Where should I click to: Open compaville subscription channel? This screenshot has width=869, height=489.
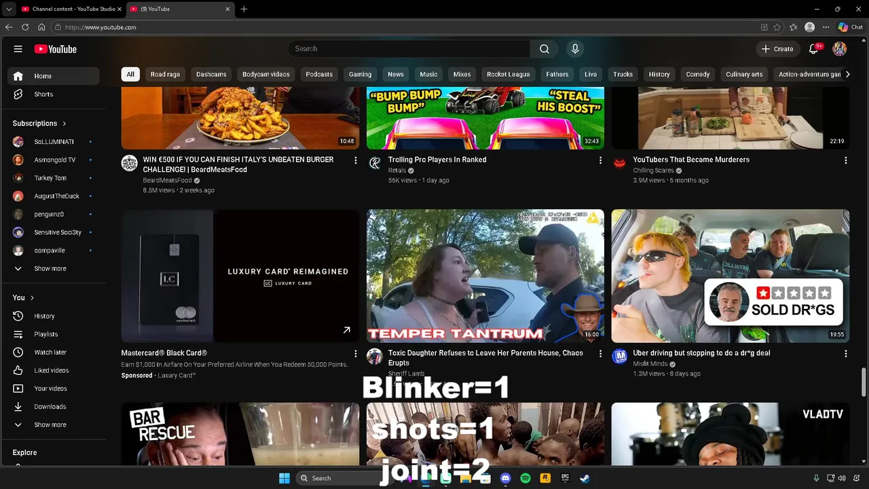tap(54, 251)
